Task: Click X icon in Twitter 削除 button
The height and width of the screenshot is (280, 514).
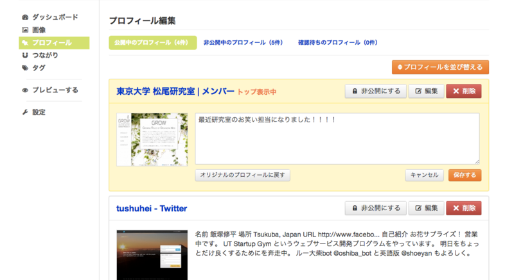Action: coord(456,208)
